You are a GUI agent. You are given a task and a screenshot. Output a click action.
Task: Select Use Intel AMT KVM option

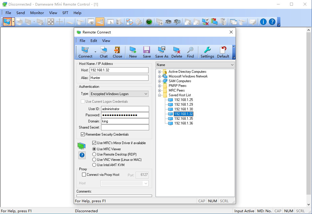pyautogui.click(x=94, y=165)
